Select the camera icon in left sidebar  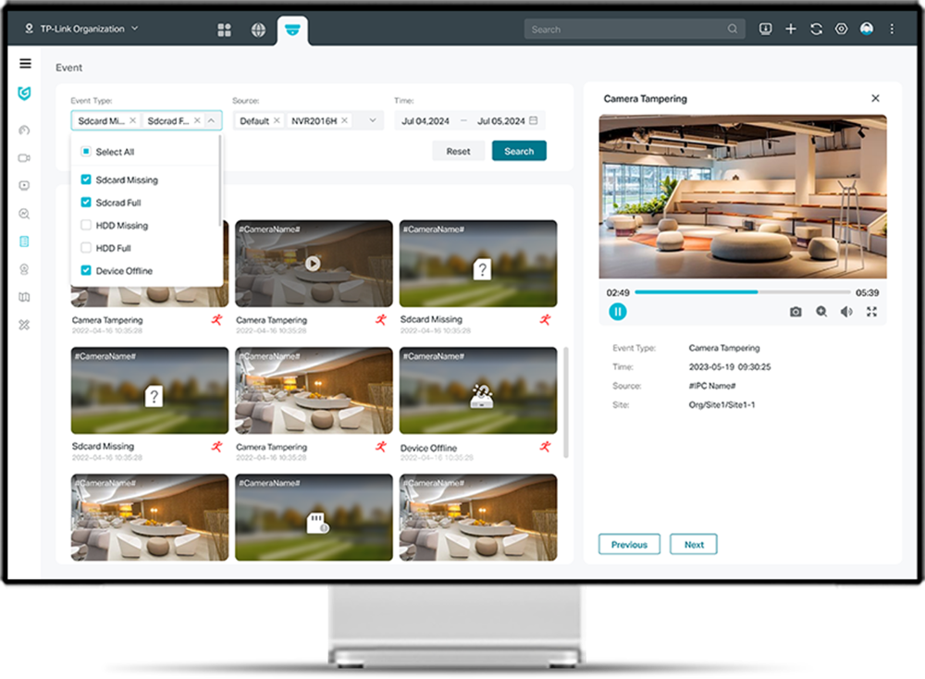25,157
